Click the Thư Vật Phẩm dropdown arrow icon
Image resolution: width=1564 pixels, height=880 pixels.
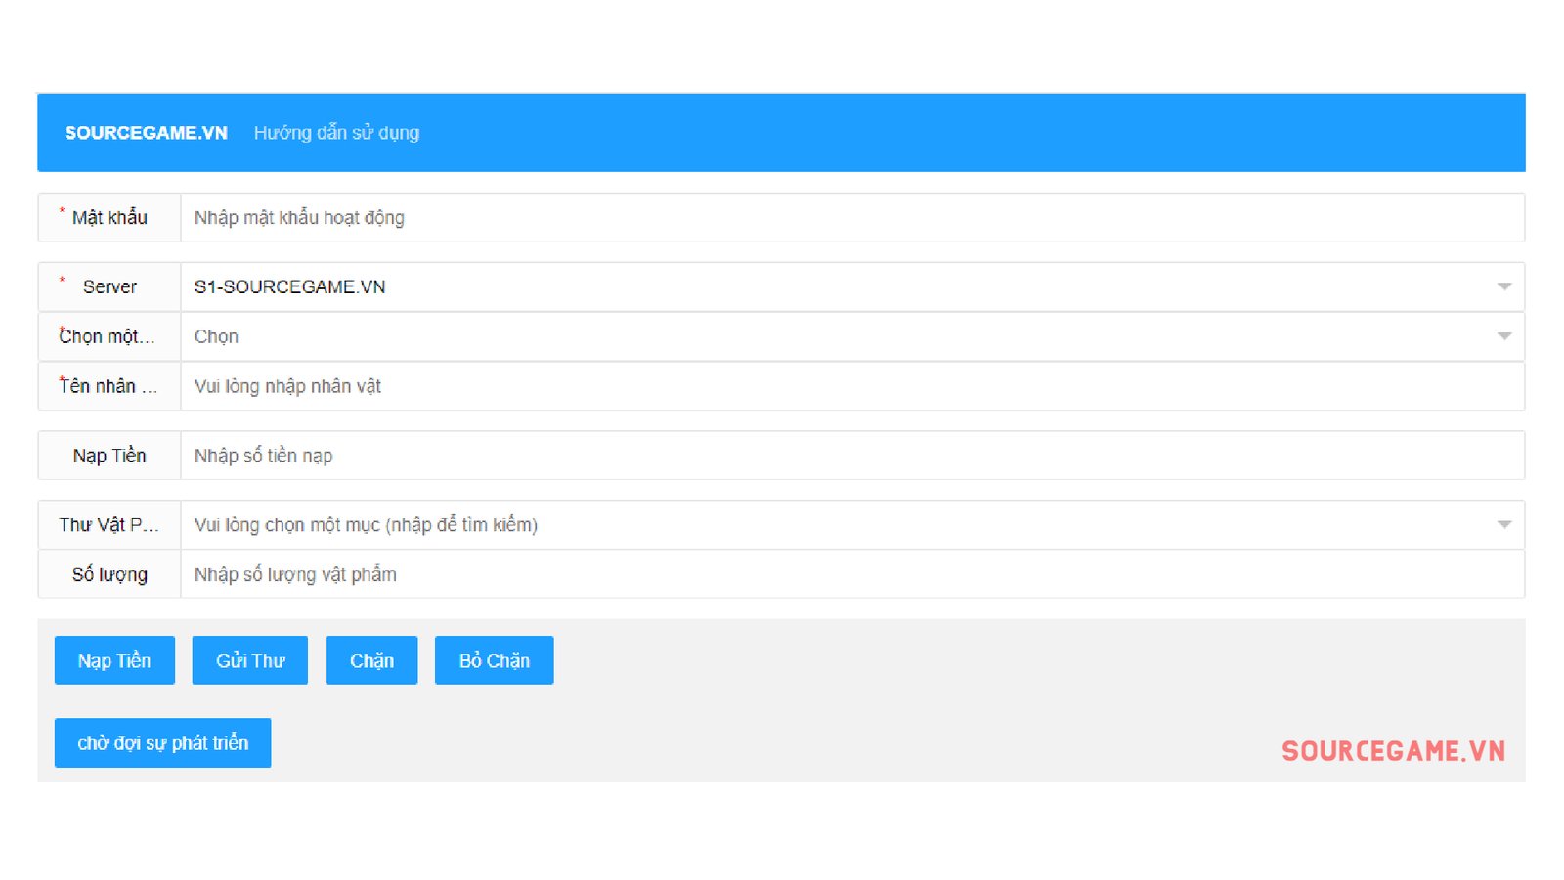click(1503, 525)
